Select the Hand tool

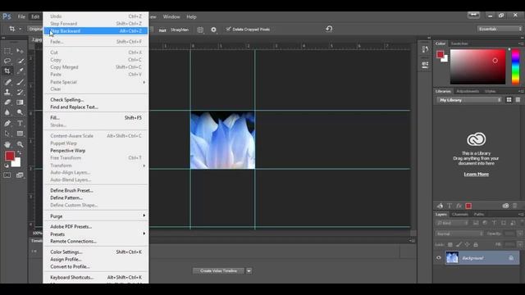tap(7, 144)
